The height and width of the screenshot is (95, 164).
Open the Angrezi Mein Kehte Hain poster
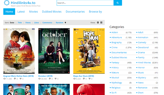pyautogui.click(x=19, y=51)
